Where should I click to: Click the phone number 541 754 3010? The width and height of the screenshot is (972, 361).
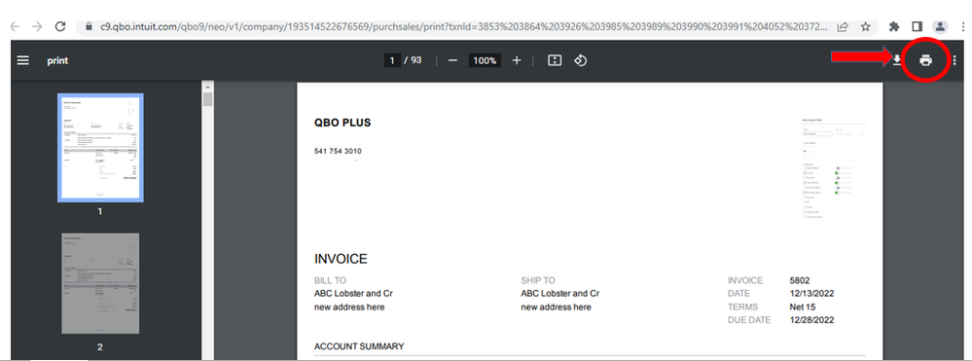point(338,152)
